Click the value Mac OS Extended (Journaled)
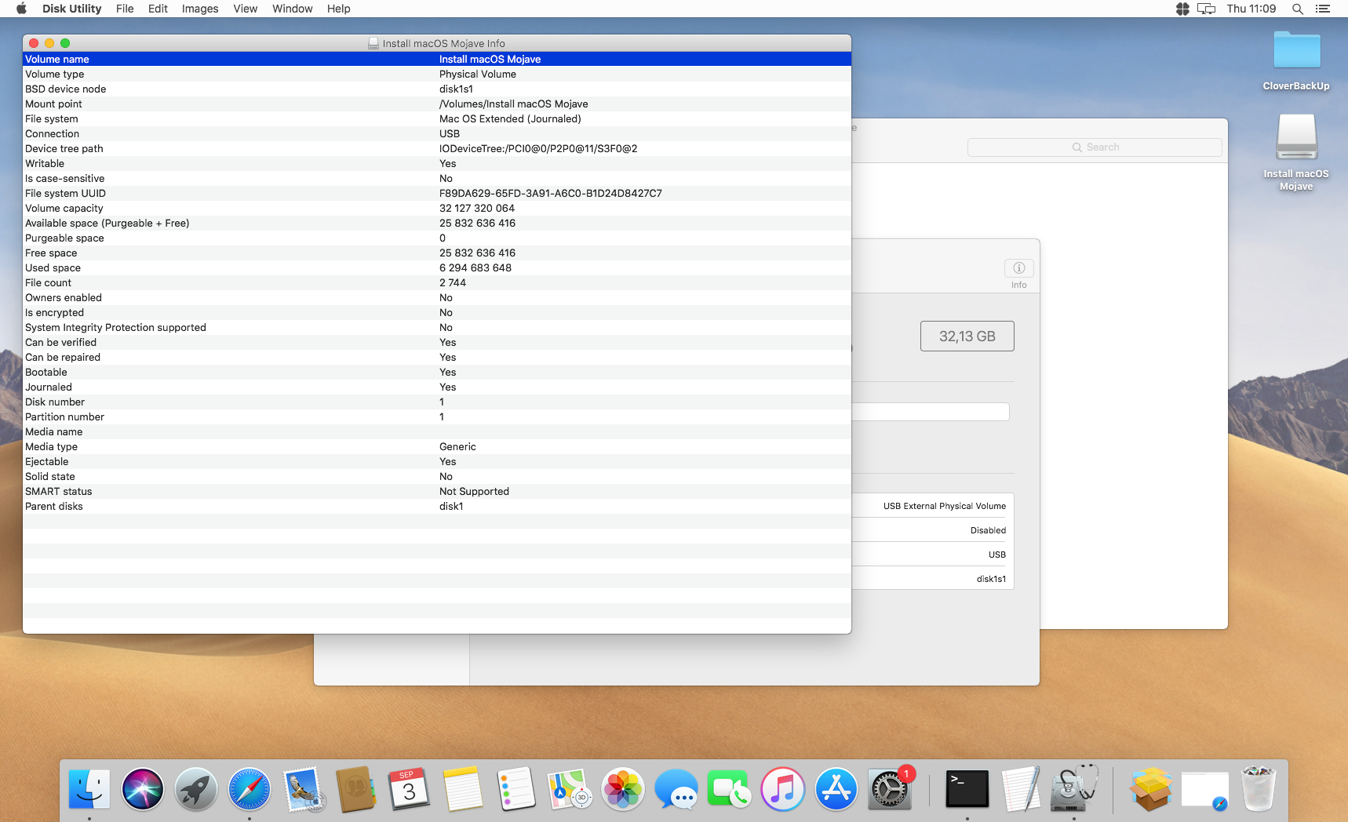This screenshot has width=1348, height=822. (510, 118)
